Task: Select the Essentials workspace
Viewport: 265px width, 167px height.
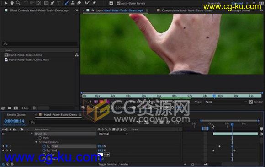Action: [x=214, y=3]
